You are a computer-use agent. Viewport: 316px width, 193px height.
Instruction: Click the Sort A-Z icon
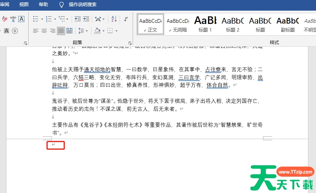point(114,19)
